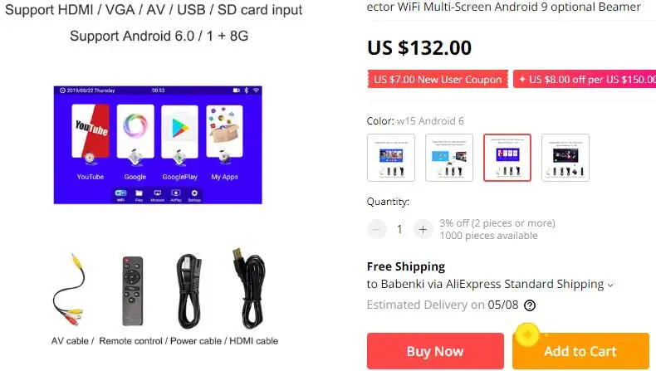Click the yellow coin icon above Add to Cart
The image size is (656, 371).
click(527, 334)
